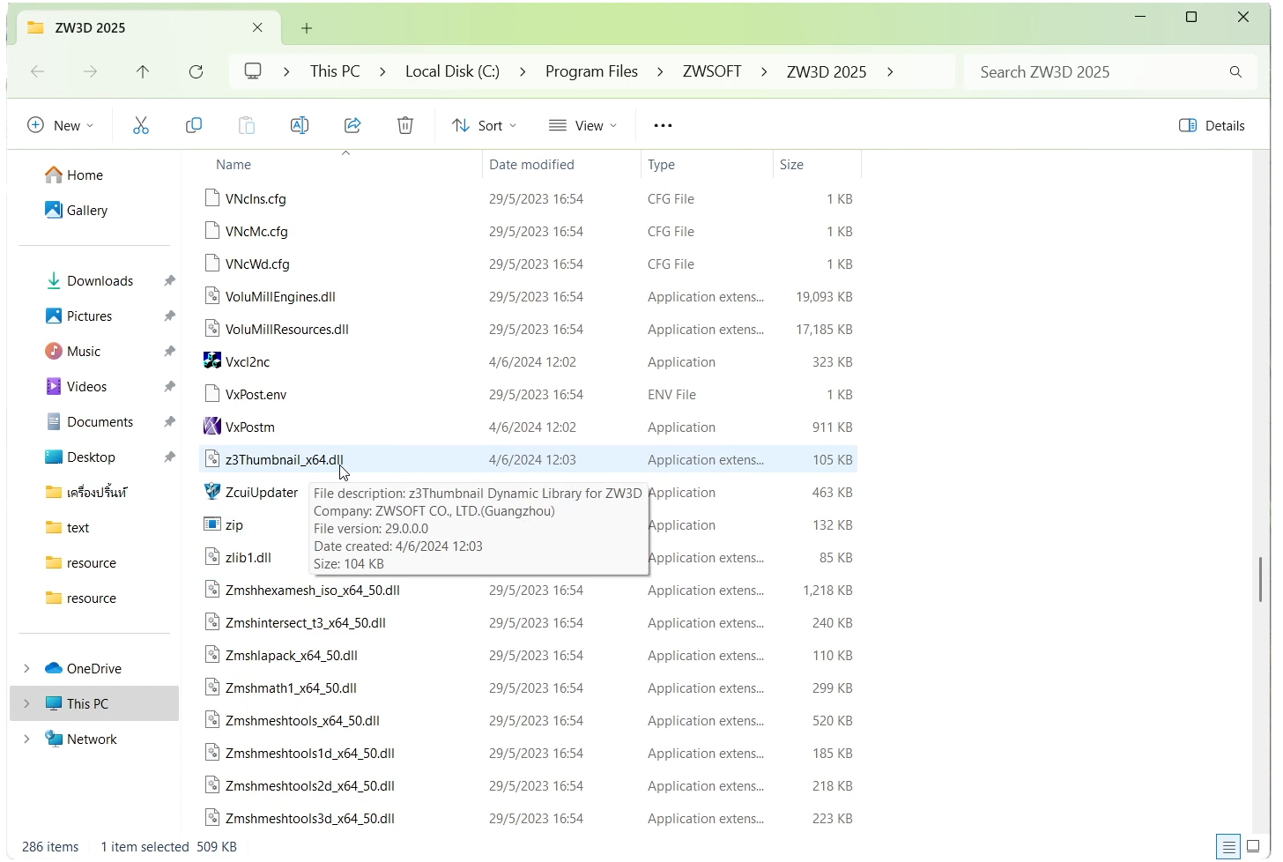Go up one folder level
This screenshot has width=1283, height=862.
coord(143,72)
